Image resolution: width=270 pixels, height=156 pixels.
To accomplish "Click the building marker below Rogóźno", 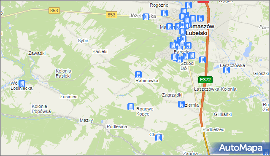I will (165, 13).
